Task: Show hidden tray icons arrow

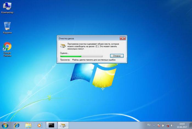Action: (154, 125)
